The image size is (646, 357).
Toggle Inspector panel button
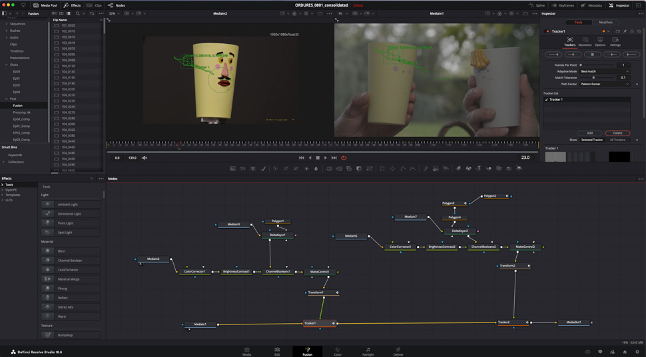[619, 5]
